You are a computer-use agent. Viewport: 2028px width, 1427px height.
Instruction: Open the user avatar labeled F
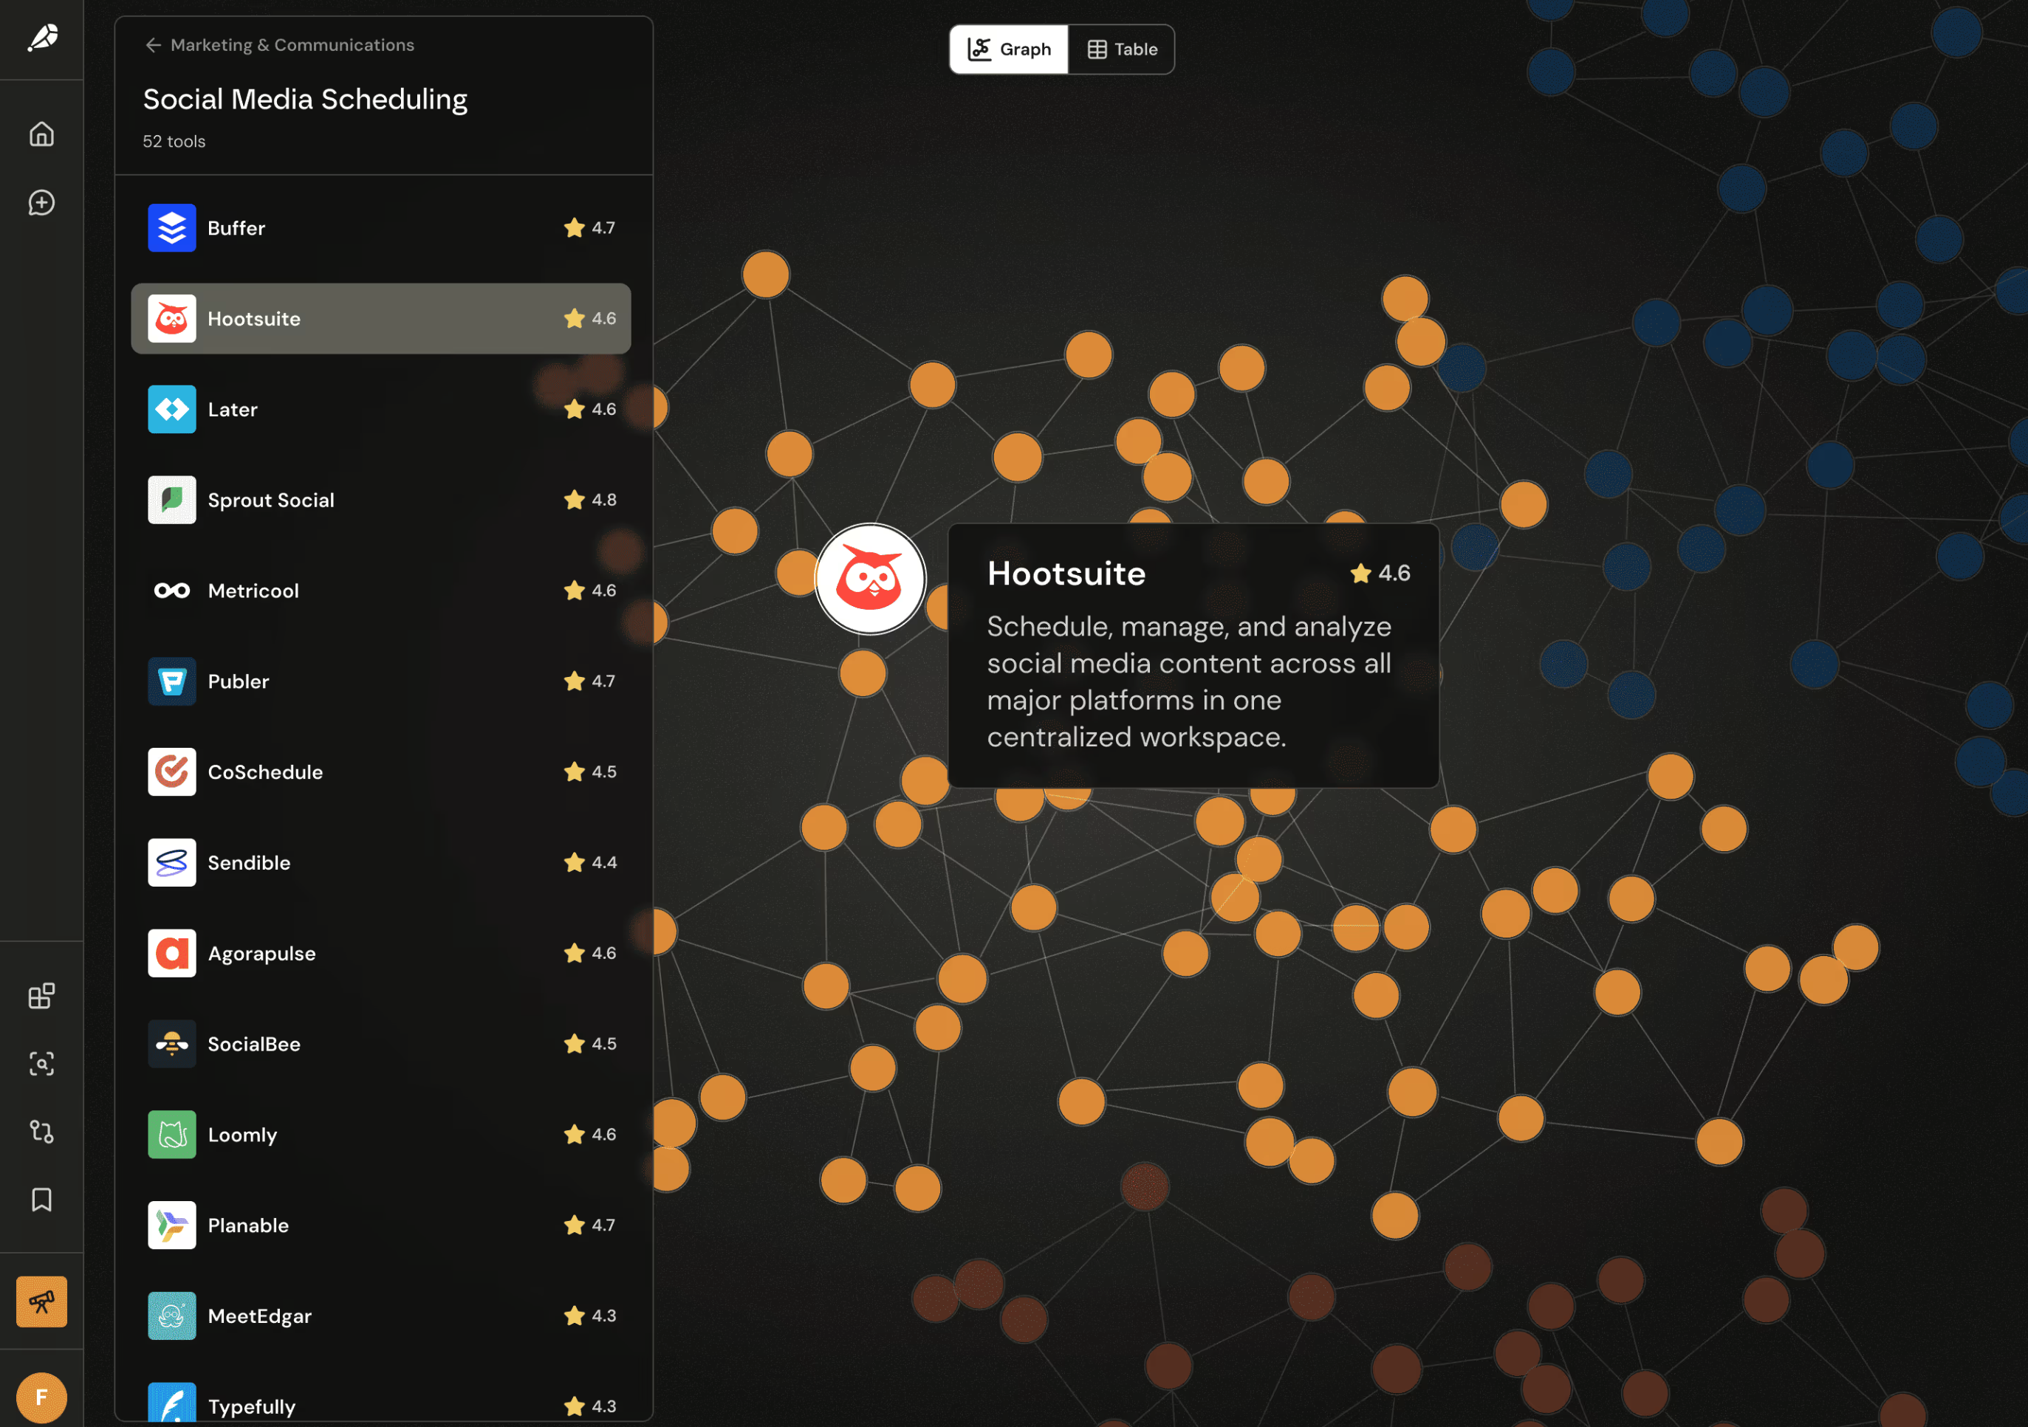coord(41,1398)
